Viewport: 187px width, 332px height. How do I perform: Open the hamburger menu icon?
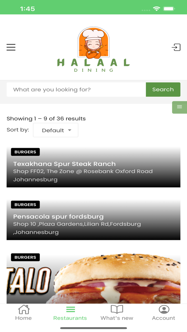coord(11,47)
